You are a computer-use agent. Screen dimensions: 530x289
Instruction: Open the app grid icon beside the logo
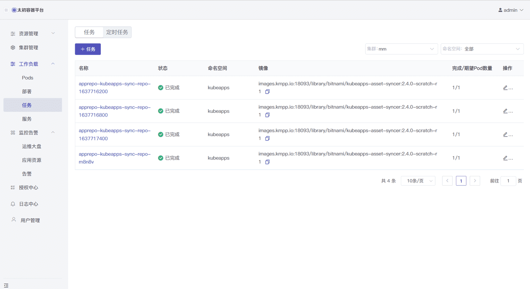[6, 10]
